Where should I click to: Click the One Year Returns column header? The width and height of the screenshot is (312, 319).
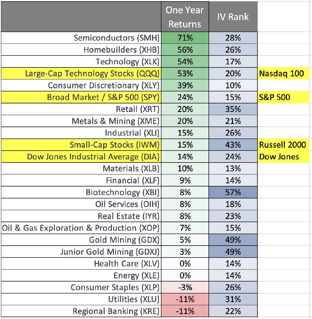[185, 17]
